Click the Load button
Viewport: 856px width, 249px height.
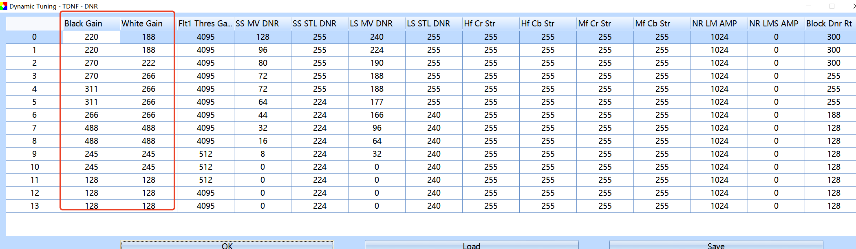(x=471, y=245)
